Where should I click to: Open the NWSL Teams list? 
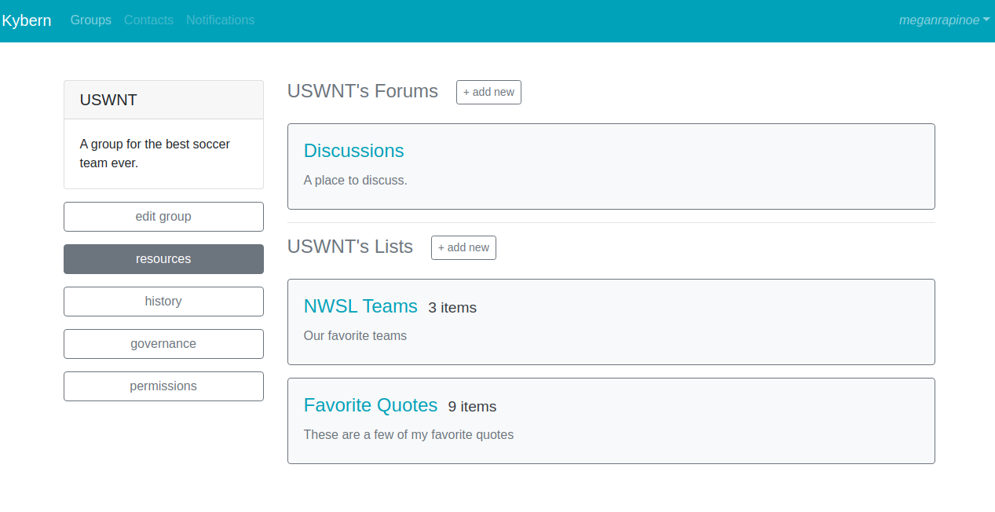tap(360, 306)
